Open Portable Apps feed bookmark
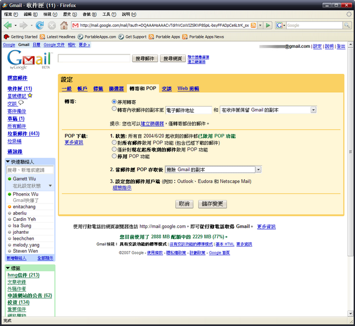Image resolution: width=355 pixels, height=326 pixels. click(x=164, y=37)
